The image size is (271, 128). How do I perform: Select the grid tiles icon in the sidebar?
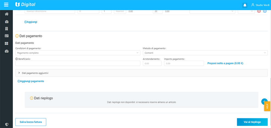coord(7,44)
